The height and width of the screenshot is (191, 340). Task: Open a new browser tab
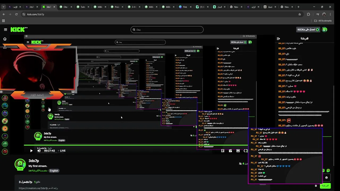298,7
